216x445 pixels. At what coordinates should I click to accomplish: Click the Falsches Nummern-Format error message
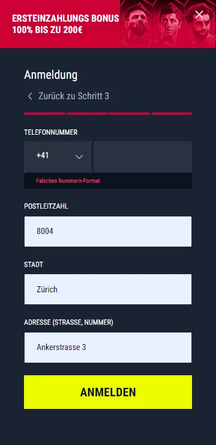68,181
